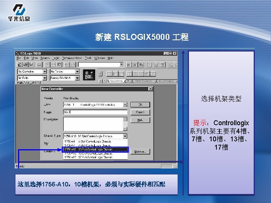The image size is (271, 203).
Task: Click Help in New Controller dialog
Action: (140, 120)
